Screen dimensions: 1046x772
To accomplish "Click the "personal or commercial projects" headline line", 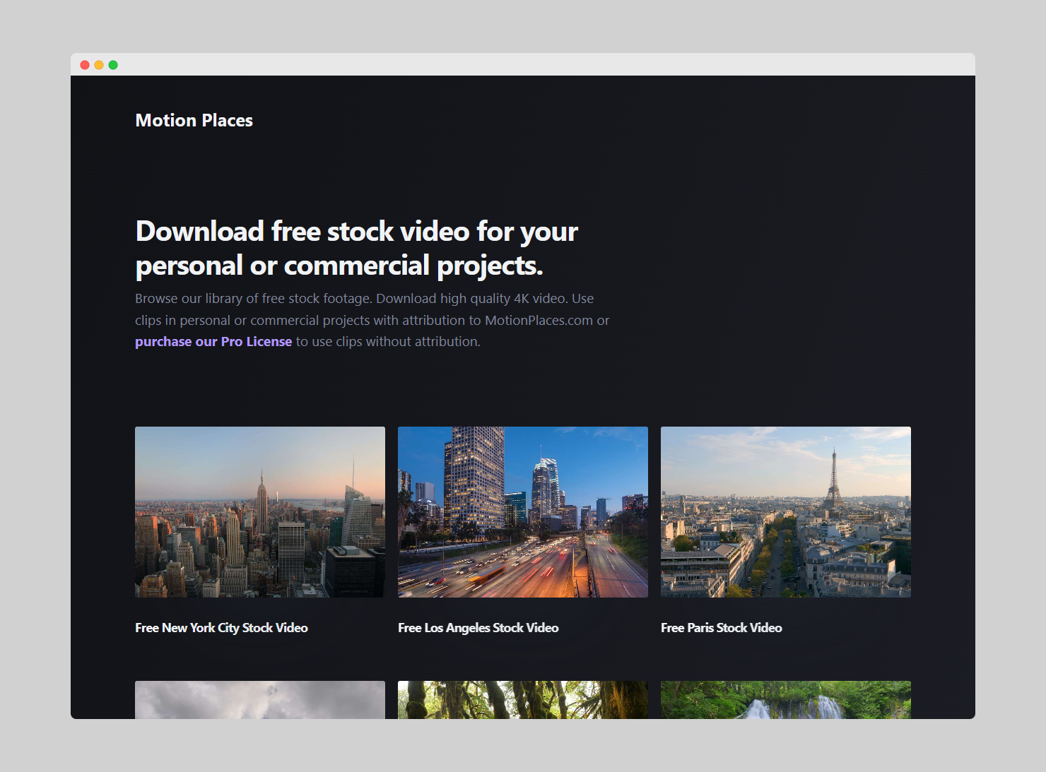I will point(339,266).
